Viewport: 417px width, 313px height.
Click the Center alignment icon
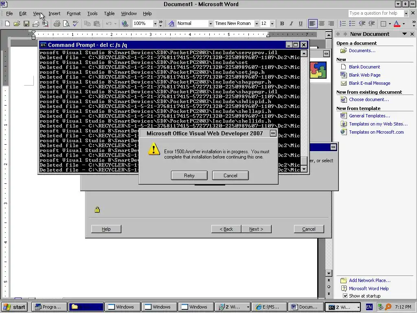(322, 24)
